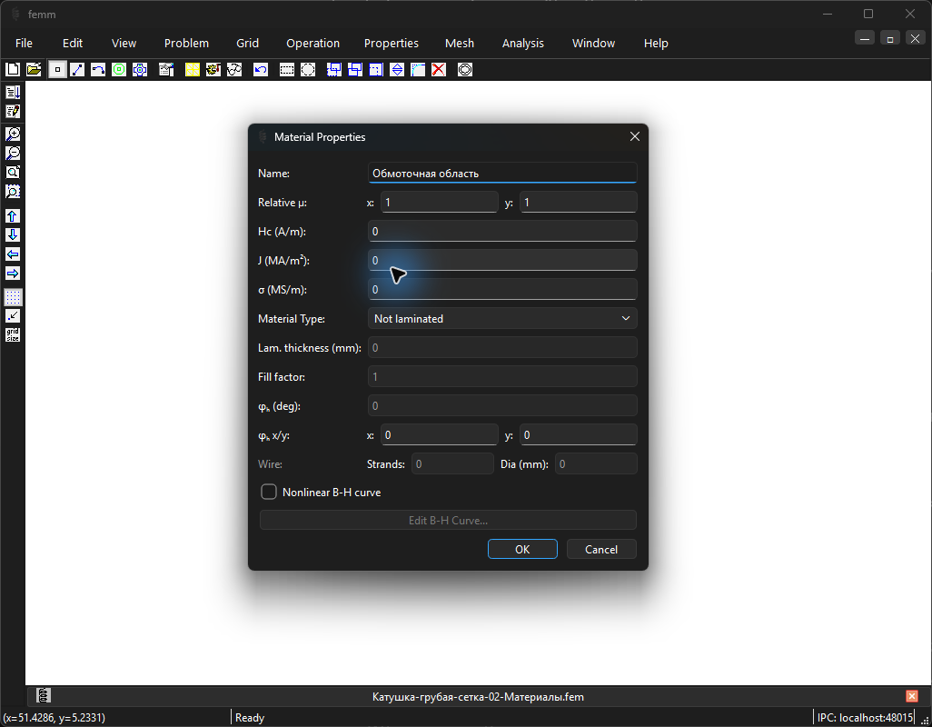
Task: Pan the view with the right arrow icon
Action: (13, 273)
